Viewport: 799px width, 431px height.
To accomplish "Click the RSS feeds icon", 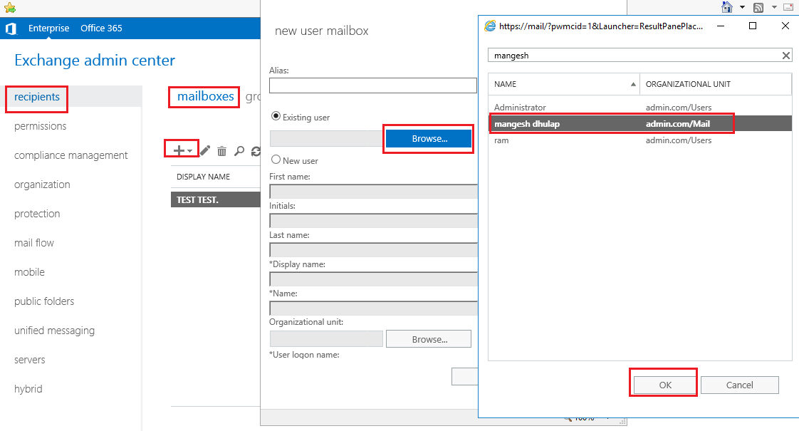I will pyautogui.click(x=758, y=7).
